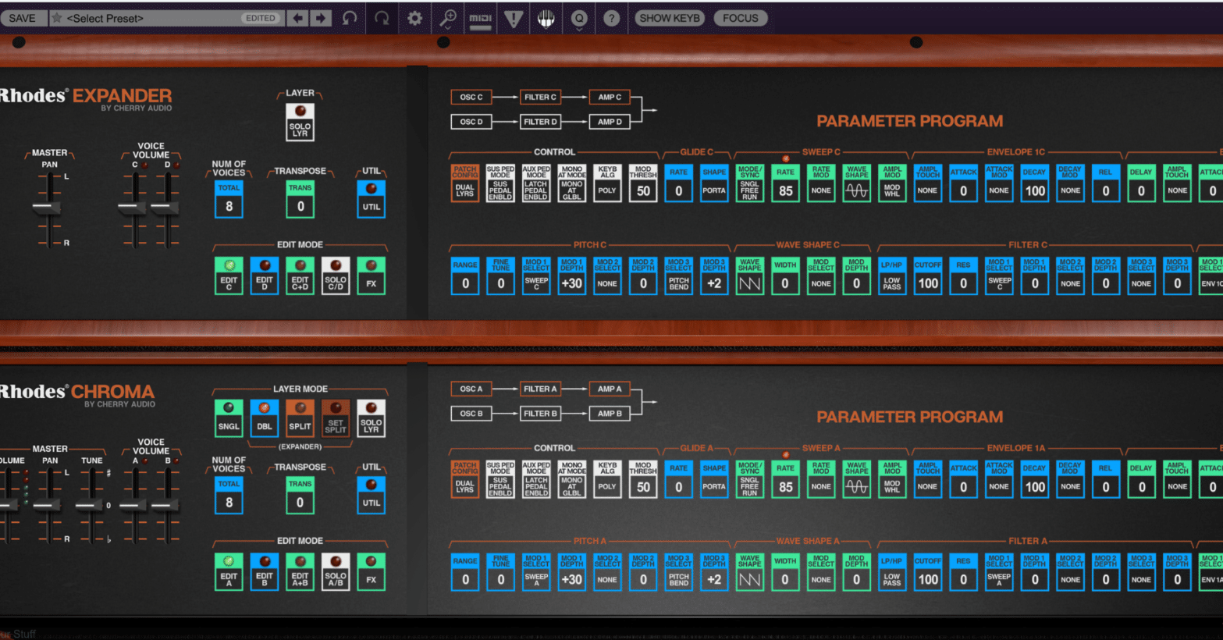Trigger the MIDI panic exclamation icon
Viewport: 1223px width, 640px height.
click(513, 17)
